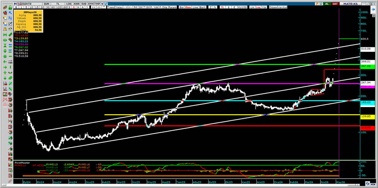
Task: Switch chart style to Bar
Action: pos(182,7)
